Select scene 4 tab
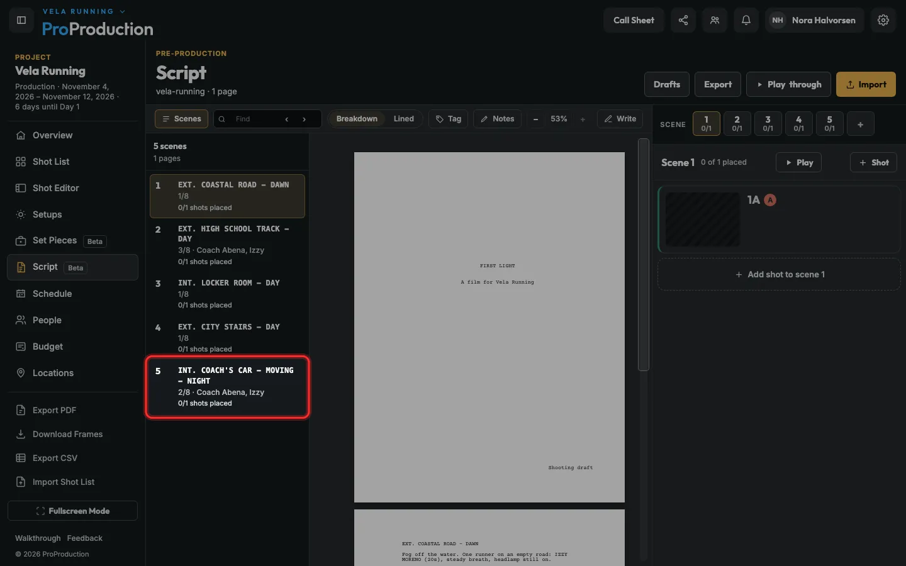The width and height of the screenshot is (906, 566). click(798, 123)
